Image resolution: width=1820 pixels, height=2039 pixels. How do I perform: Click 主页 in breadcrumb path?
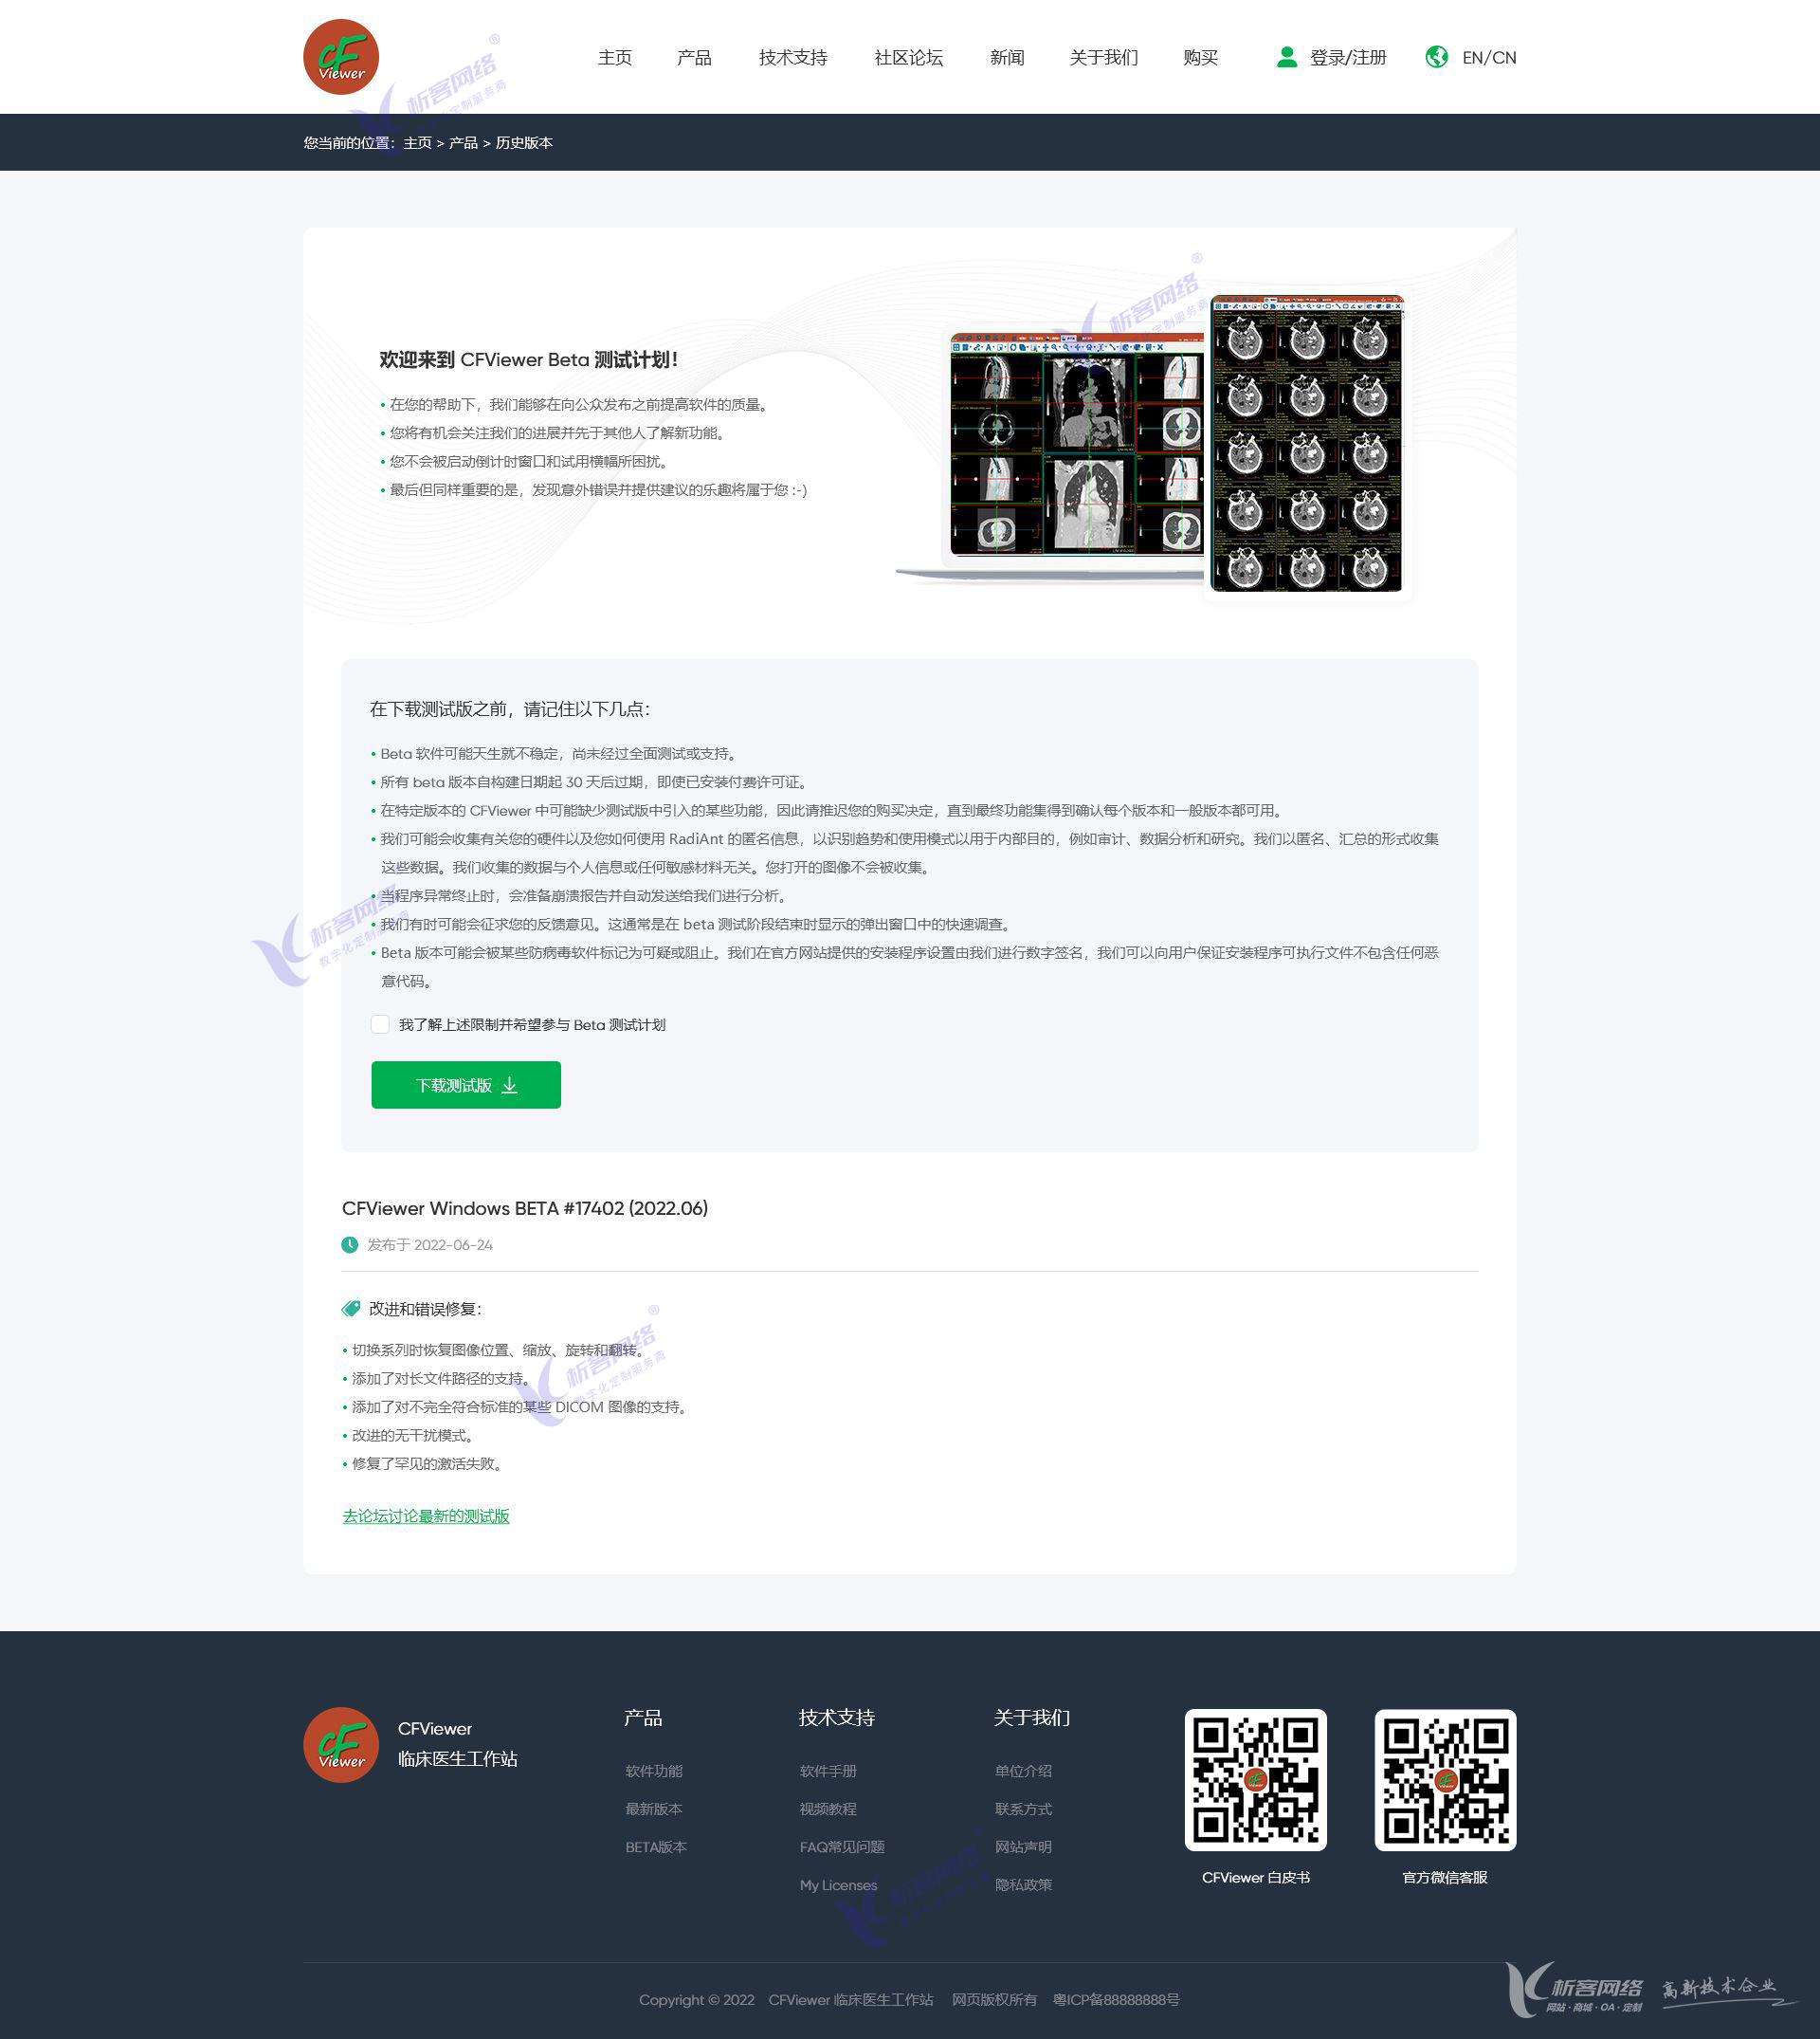417,143
